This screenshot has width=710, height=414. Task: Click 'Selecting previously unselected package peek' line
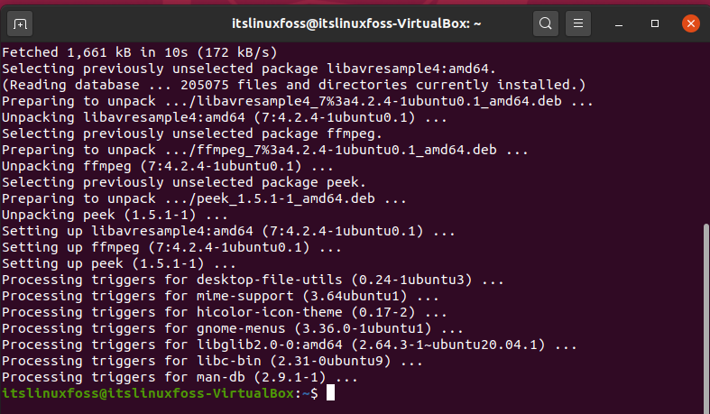[184, 182]
